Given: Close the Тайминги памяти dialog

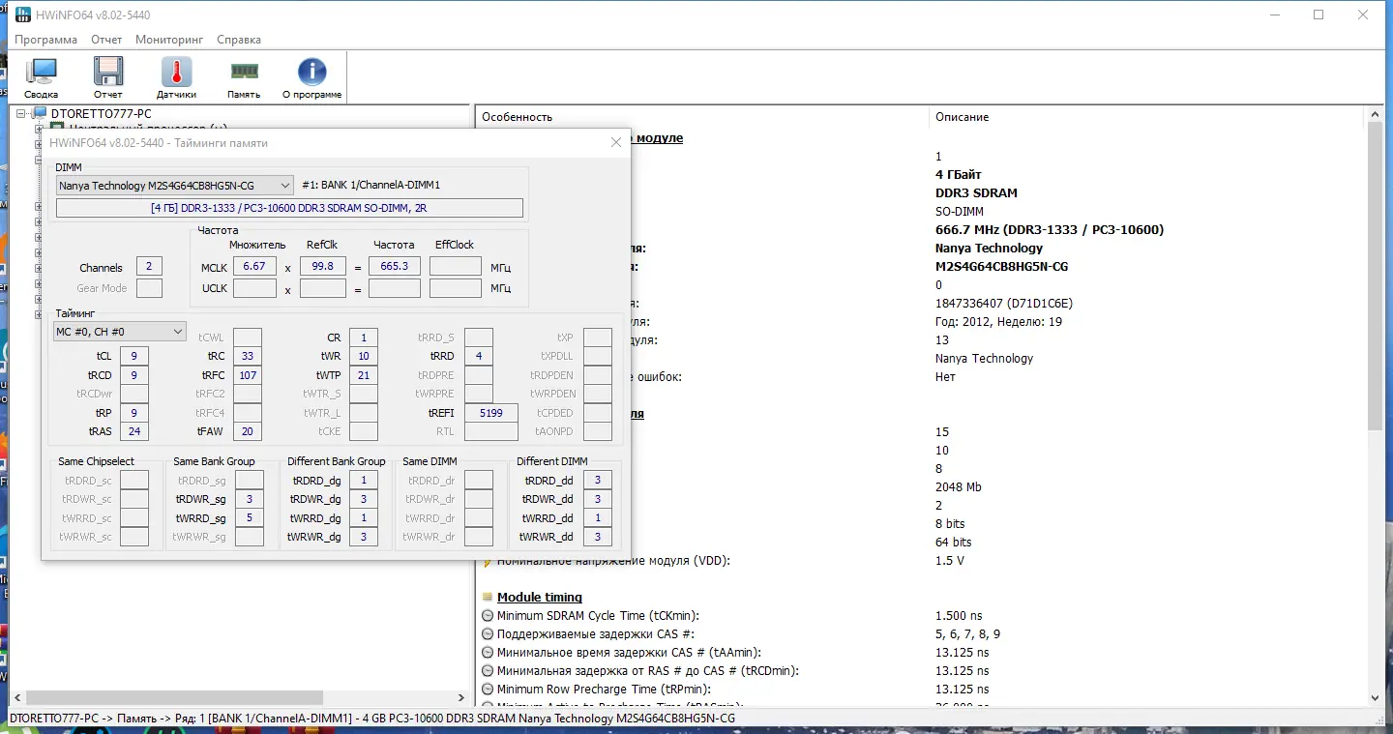Looking at the screenshot, I should 616,142.
